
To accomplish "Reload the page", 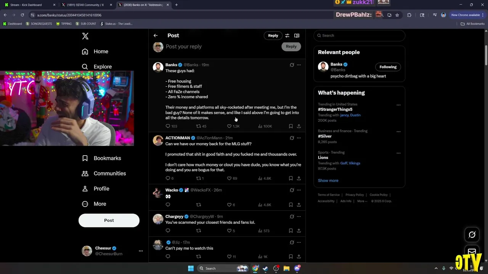I will (22, 15).
